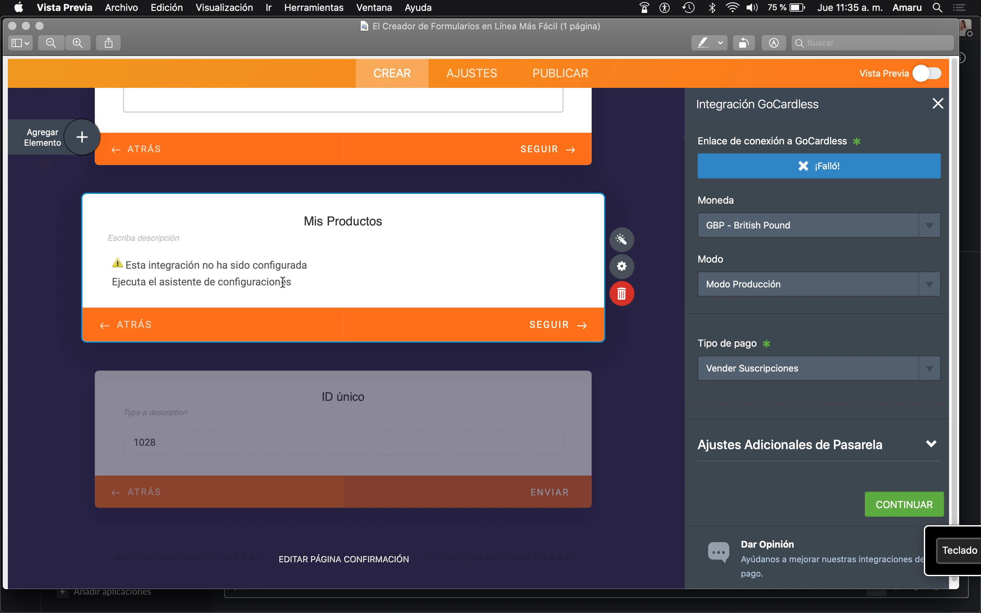
Task: Change Modo Producción from its dropdown
Action: click(x=818, y=284)
